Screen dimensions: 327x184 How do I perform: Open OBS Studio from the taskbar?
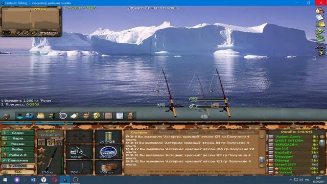pyautogui.click(x=76, y=179)
